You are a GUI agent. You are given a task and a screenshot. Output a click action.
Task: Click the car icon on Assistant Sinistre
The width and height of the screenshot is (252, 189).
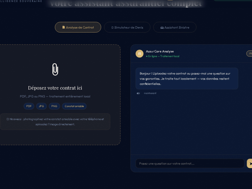162,28
